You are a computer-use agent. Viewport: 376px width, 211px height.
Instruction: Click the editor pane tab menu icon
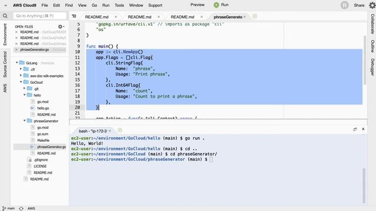pos(74,16)
